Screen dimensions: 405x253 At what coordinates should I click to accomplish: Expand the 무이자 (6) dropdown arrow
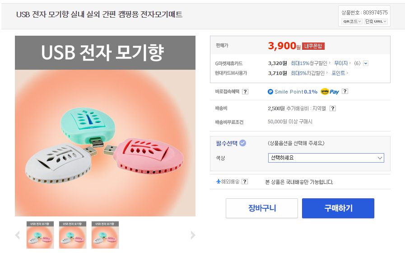(366, 63)
